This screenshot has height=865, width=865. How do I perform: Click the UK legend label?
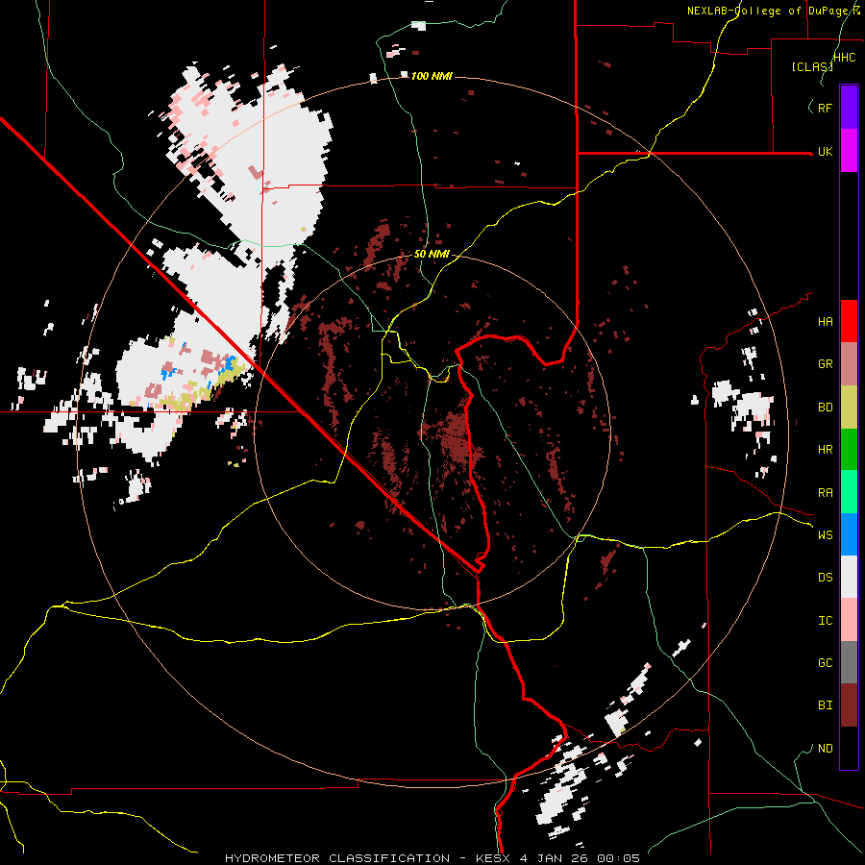click(x=825, y=151)
